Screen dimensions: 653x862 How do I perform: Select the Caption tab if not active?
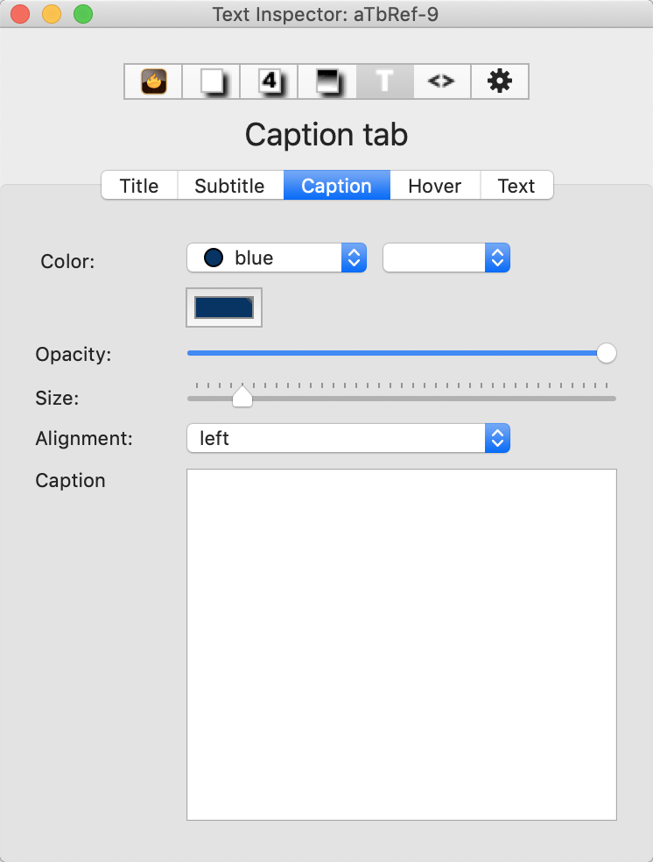(336, 186)
